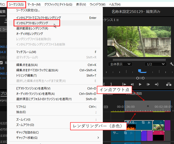Select インからアウトでエフェクトをレンダリング
Screen dimensions: 174x144
(55, 18)
